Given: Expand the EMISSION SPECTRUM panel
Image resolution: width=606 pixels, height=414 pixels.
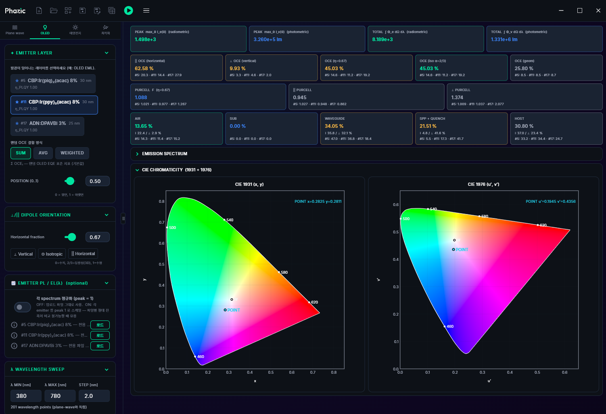Looking at the screenshot, I should coord(137,154).
